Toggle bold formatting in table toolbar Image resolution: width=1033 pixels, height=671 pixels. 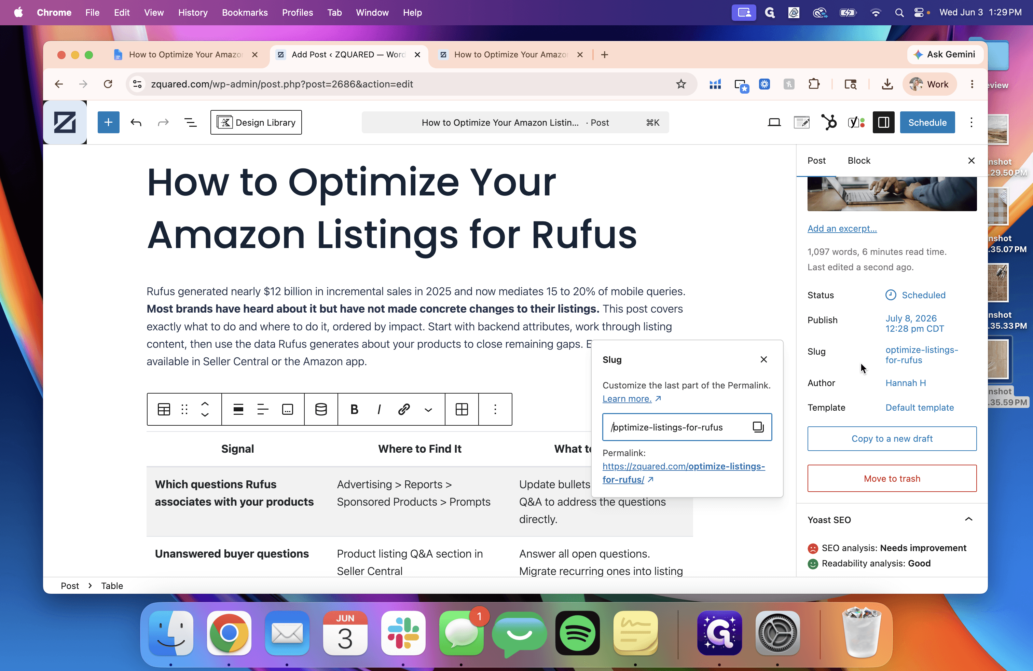(x=354, y=409)
